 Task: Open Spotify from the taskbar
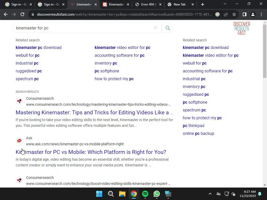tap(145, 194)
